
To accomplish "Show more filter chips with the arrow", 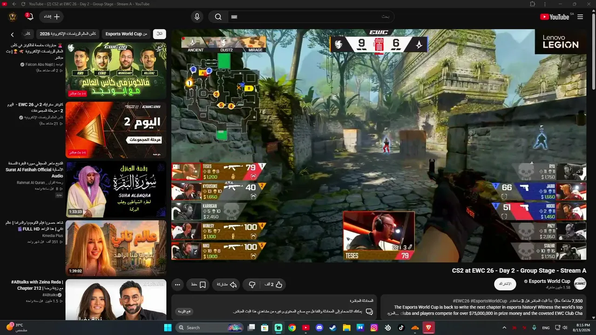I will coord(13,34).
